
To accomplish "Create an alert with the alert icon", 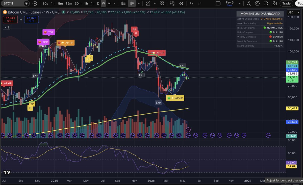I will click(x=172, y=4).
